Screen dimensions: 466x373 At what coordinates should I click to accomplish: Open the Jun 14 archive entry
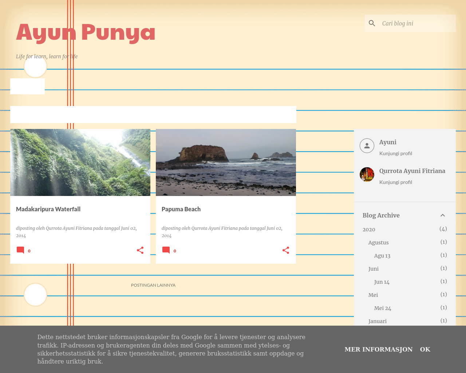(x=382, y=282)
